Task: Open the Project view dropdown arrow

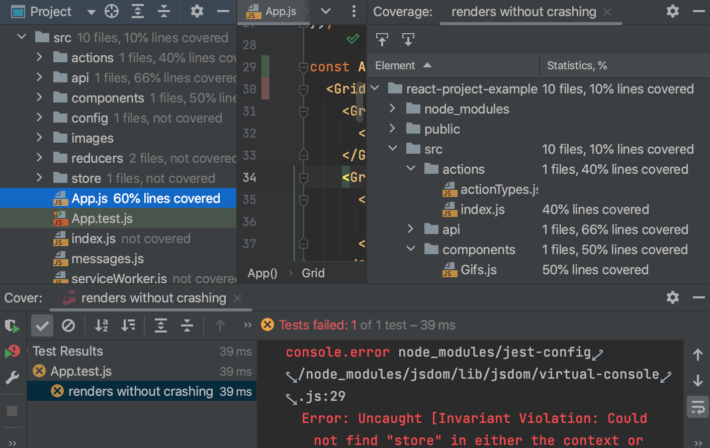Action: click(91, 12)
